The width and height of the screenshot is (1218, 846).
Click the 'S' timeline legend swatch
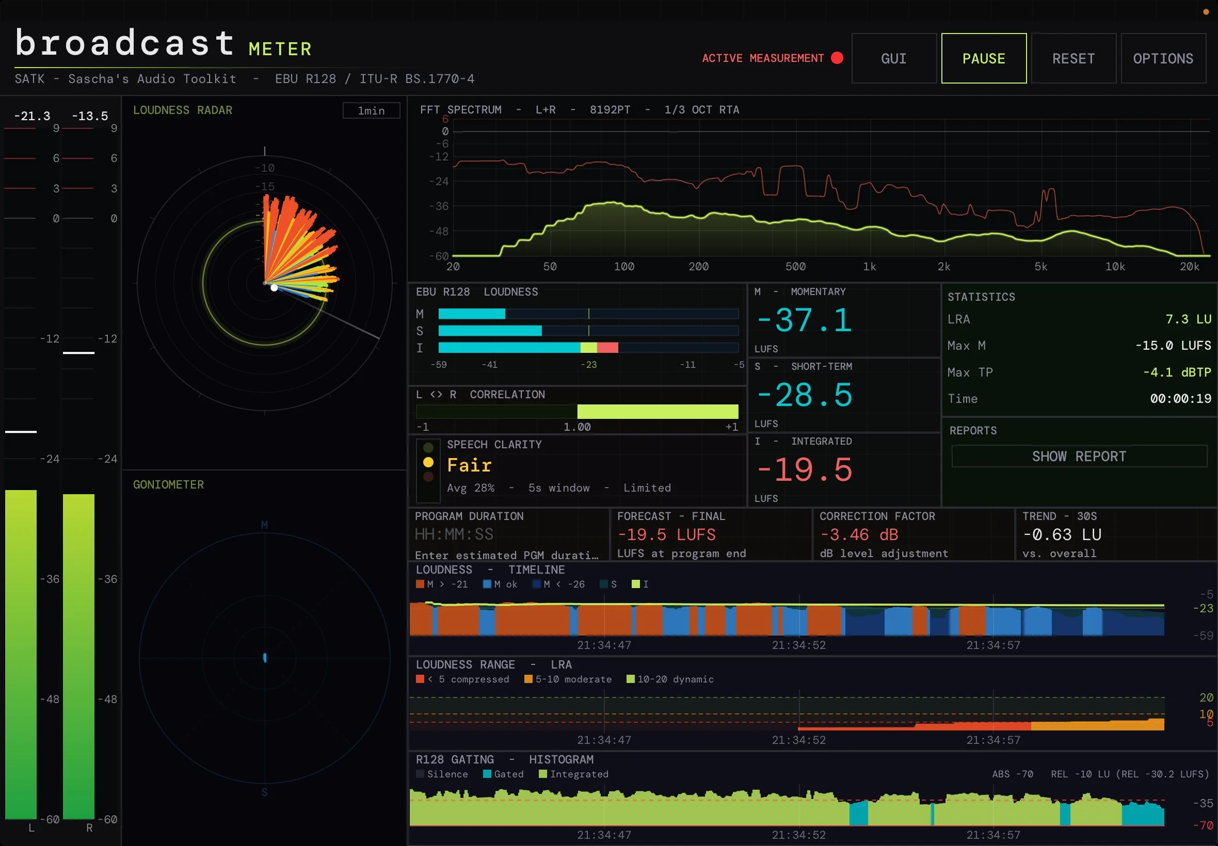click(x=603, y=584)
